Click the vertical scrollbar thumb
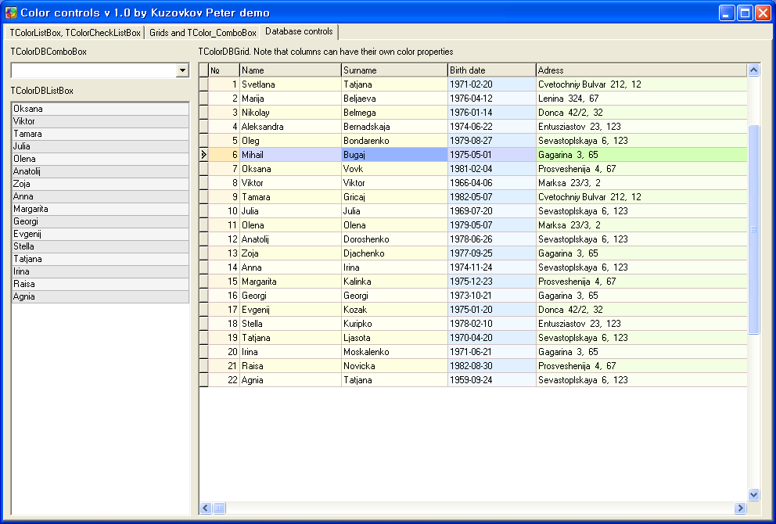This screenshot has width=776, height=524. pyautogui.click(x=754, y=228)
